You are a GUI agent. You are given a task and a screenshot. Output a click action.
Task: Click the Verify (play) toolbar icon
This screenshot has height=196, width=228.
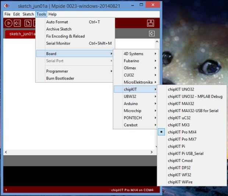pos(8,23)
